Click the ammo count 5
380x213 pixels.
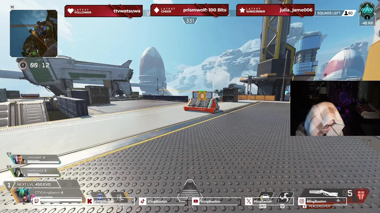[x=350, y=193]
